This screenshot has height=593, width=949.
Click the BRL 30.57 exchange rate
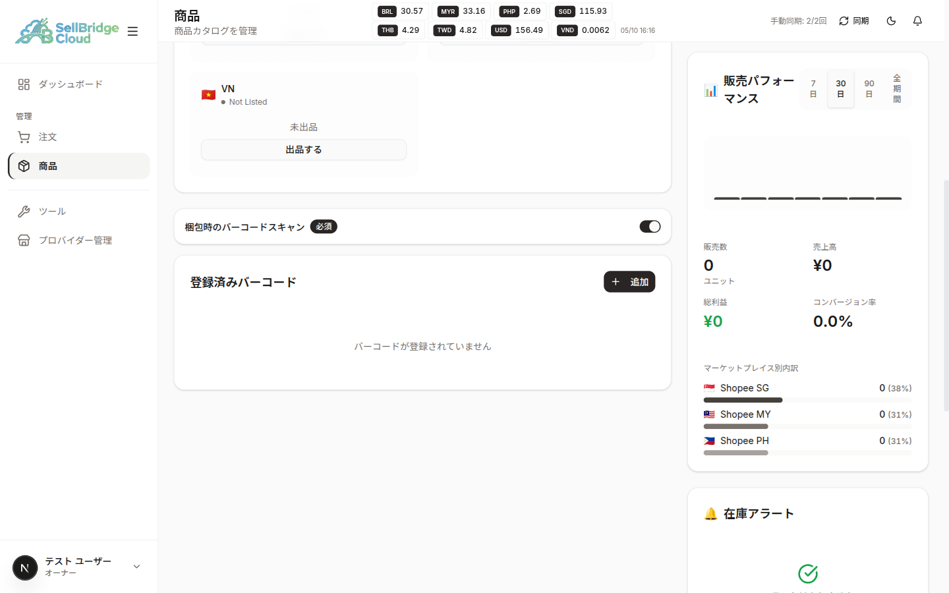[x=401, y=11]
